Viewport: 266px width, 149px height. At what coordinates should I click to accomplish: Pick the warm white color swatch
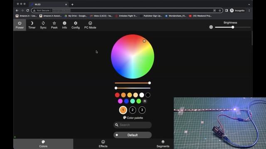[135, 95]
